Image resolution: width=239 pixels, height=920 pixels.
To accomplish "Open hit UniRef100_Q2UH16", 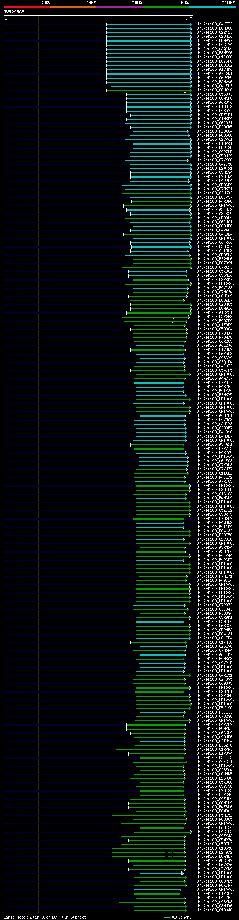I will click(x=214, y=36).
